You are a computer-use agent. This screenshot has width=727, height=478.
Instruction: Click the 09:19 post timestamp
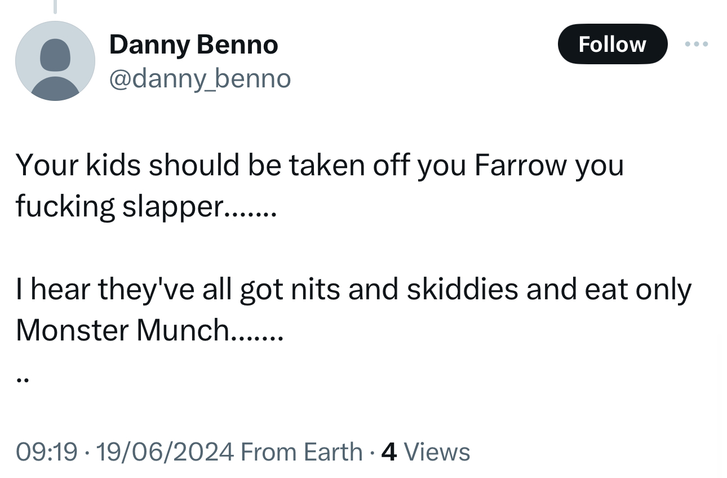[x=46, y=452]
